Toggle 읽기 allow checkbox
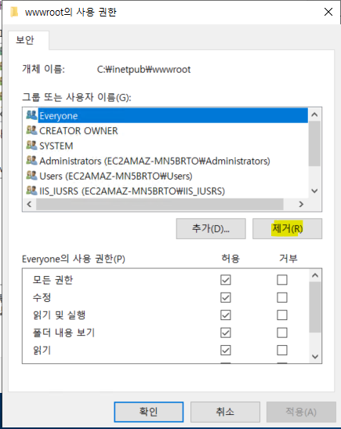This screenshot has height=429, width=341. tap(226, 351)
